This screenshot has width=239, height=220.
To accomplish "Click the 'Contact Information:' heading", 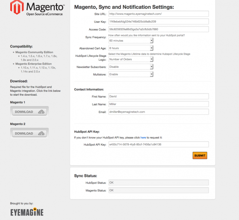I will (89, 89).
